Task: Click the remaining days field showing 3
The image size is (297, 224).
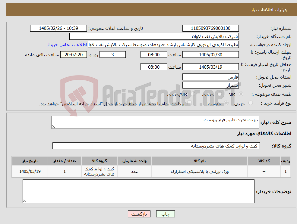Action: 112,55
